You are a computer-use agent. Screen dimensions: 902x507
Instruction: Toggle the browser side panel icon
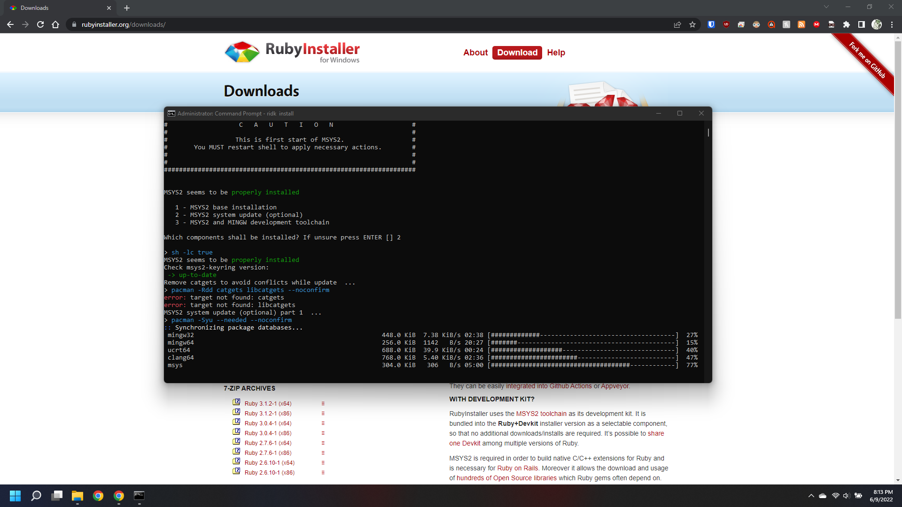click(862, 24)
